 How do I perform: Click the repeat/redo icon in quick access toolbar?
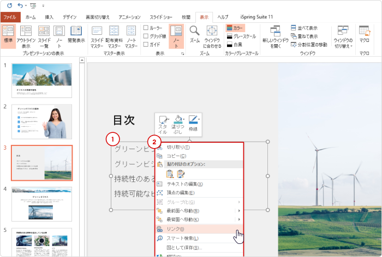pos(9,5)
